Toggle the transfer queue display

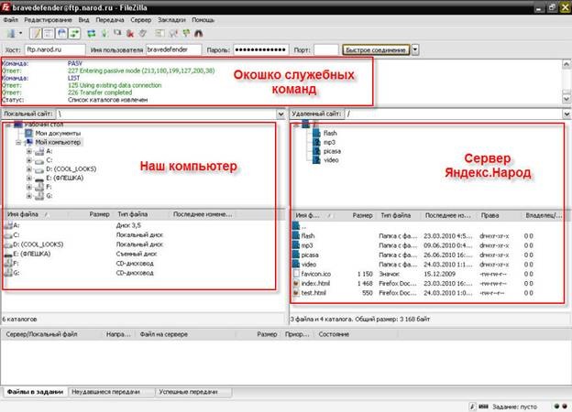[74, 34]
